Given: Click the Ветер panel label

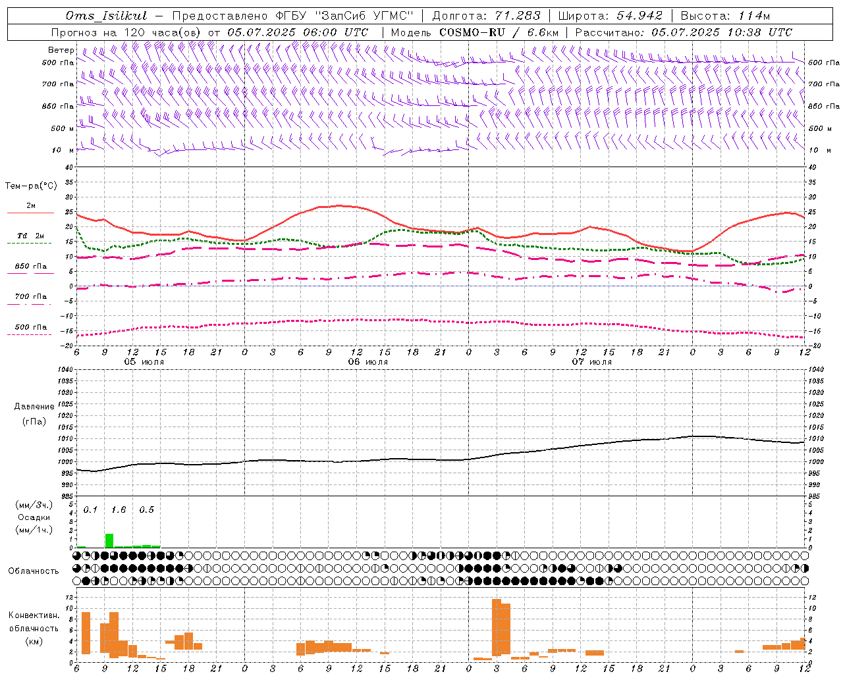Looking at the screenshot, I should point(61,50).
